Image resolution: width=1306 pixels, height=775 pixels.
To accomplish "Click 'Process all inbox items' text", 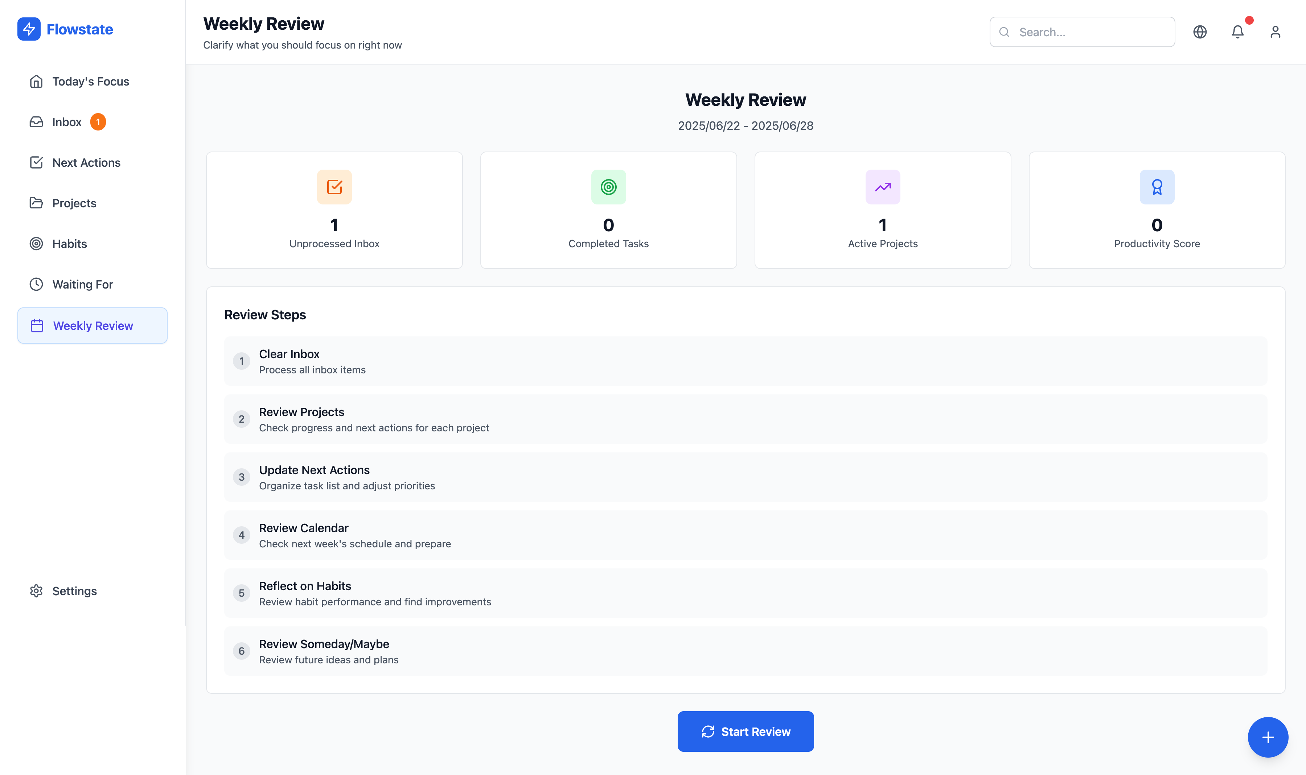I will coord(312,370).
